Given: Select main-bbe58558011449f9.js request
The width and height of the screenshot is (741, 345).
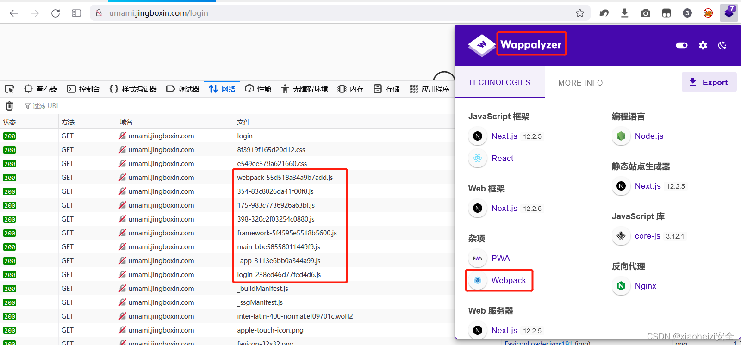Looking at the screenshot, I should click(x=227, y=247).
